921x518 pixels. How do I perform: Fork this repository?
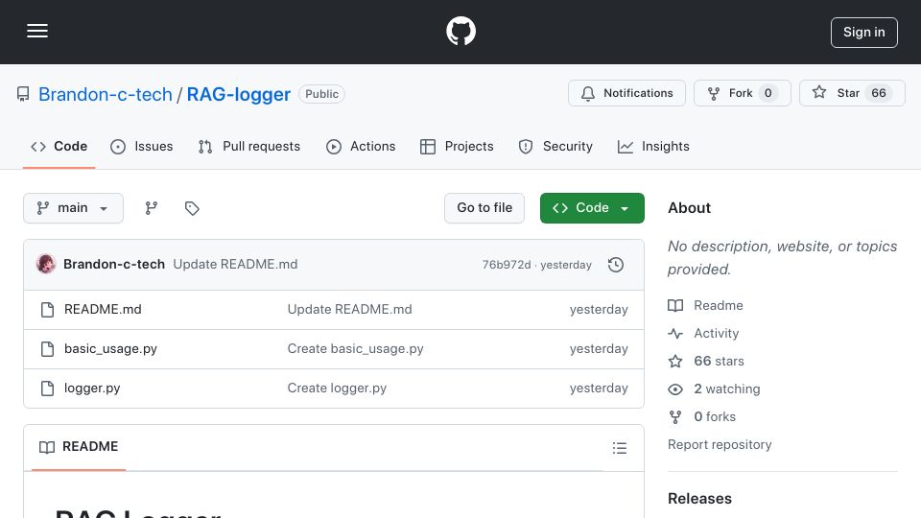pyautogui.click(x=743, y=93)
